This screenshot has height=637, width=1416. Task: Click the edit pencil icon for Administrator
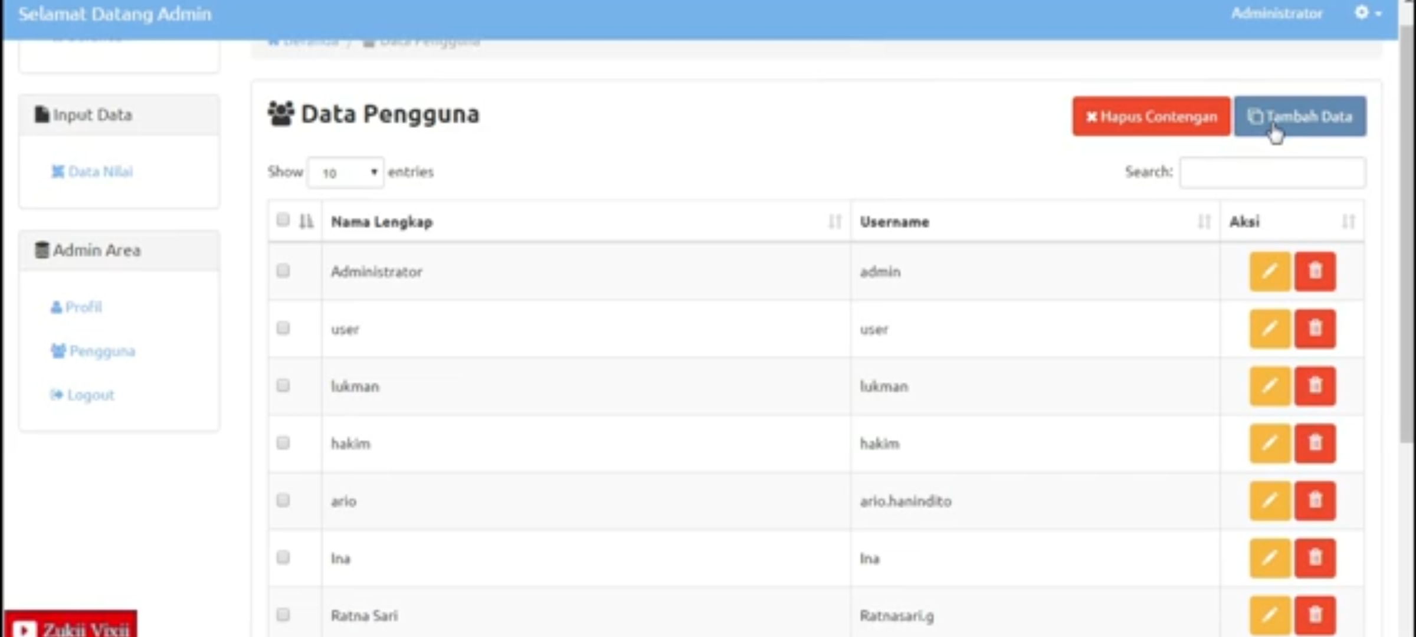(x=1270, y=271)
